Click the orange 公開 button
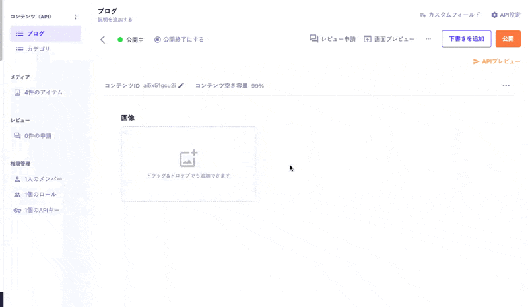The width and height of the screenshot is (528, 307). 508,39
